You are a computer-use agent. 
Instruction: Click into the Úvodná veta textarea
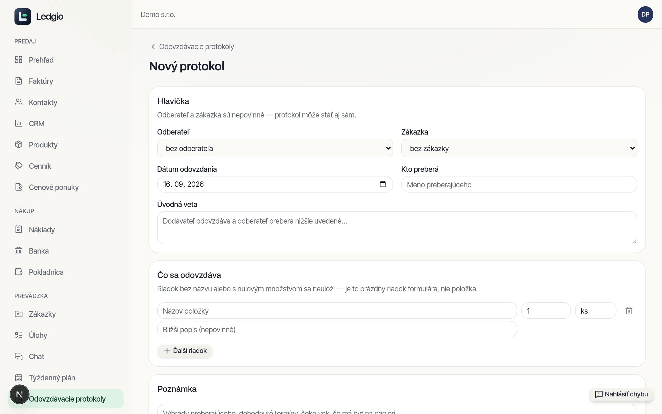(397, 227)
